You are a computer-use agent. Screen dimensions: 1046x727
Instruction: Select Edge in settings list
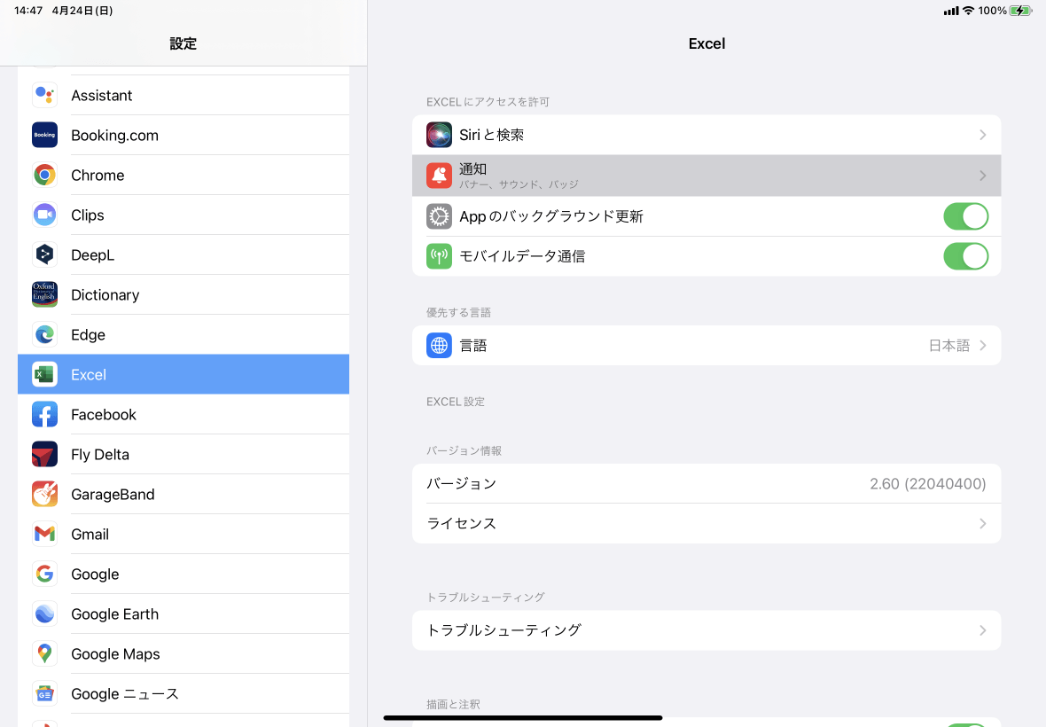click(x=183, y=335)
